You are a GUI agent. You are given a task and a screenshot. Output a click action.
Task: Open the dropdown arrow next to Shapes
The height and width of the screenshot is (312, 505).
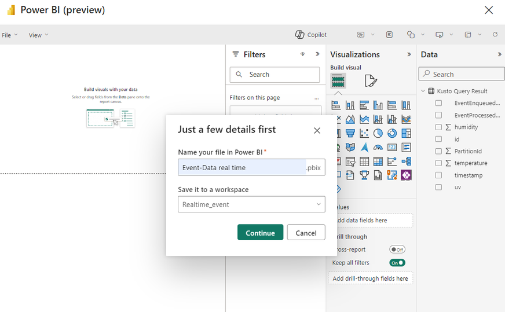coord(423,35)
